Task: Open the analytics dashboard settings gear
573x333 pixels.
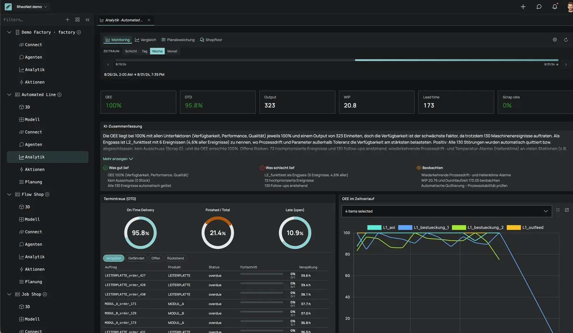Action: click(x=555, y=40)
